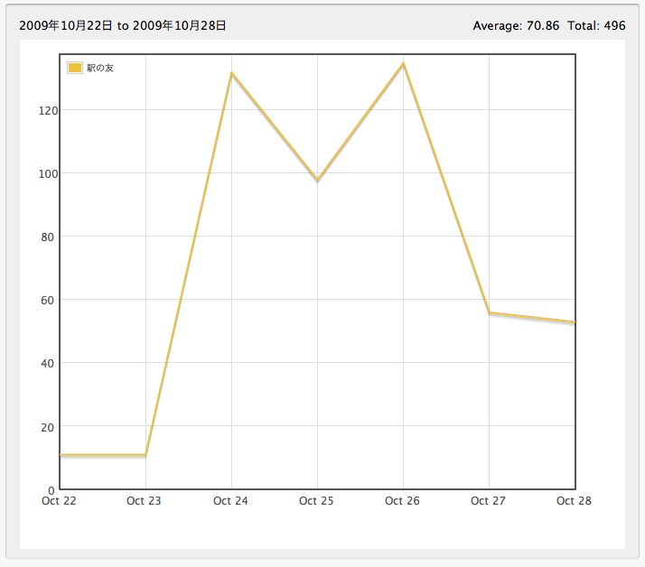The width and height of the screenshot is (645, 567).
Task: Click the 100 y-axis label
Action: (42, 173)
